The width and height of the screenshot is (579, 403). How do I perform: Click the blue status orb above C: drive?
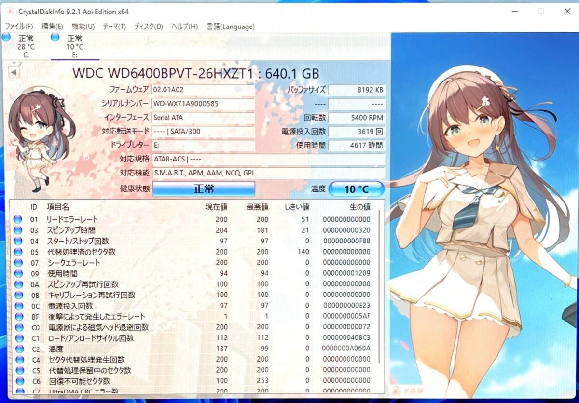pyautogui.click(x=6, y=37)
